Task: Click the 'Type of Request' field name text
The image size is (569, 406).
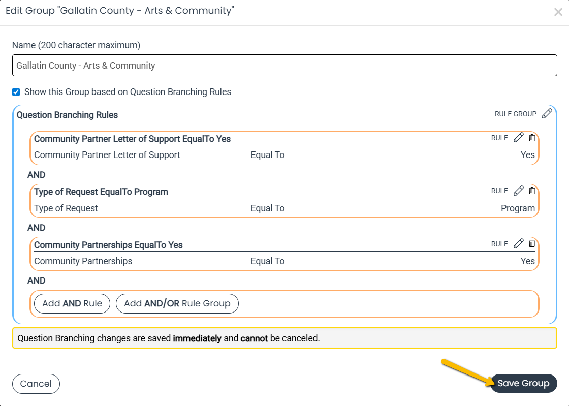Action: (x=66, y=208)
